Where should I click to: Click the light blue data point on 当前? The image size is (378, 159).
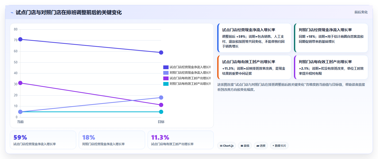tap(20, 112)
